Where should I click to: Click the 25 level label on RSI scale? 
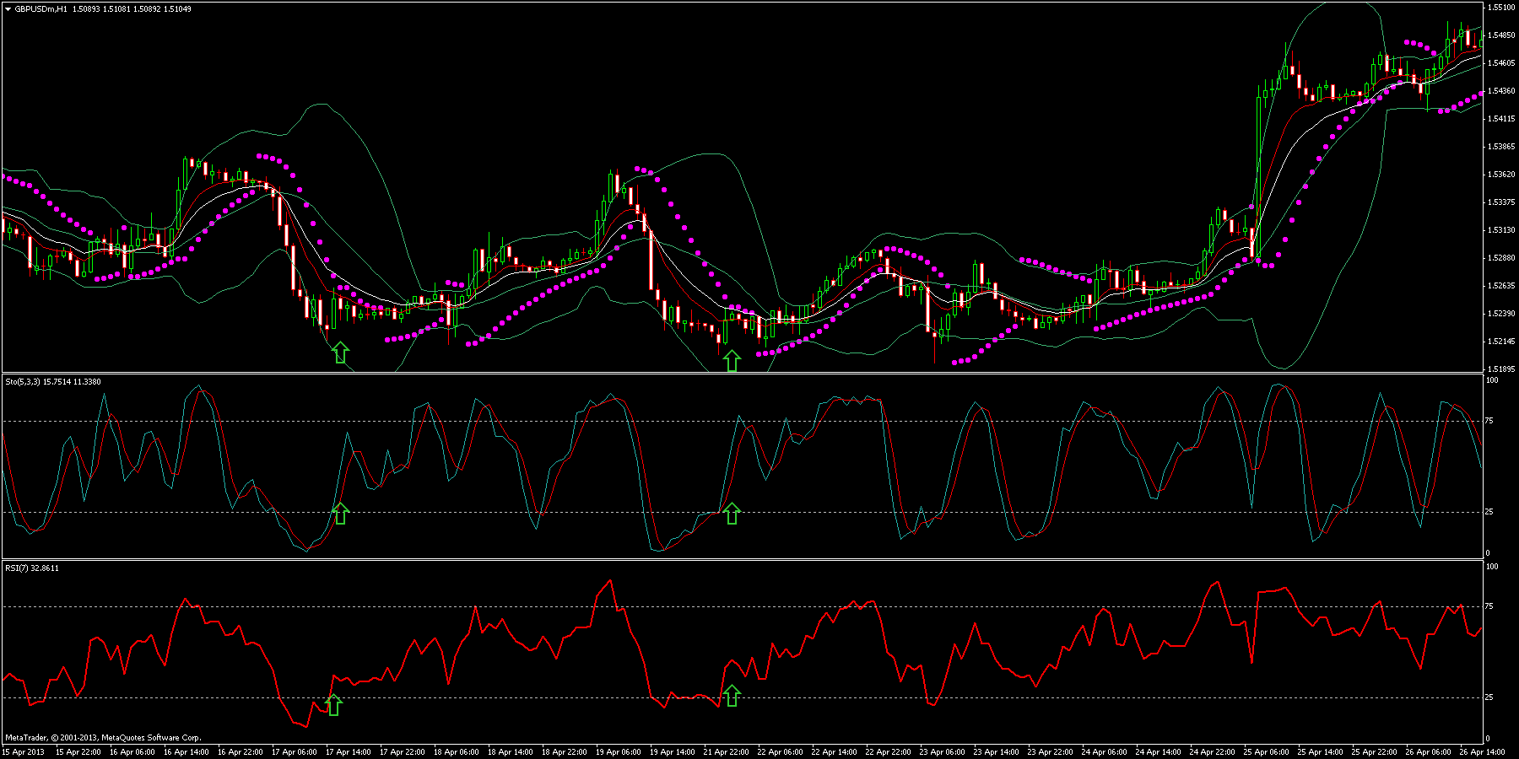(1489, 697)
